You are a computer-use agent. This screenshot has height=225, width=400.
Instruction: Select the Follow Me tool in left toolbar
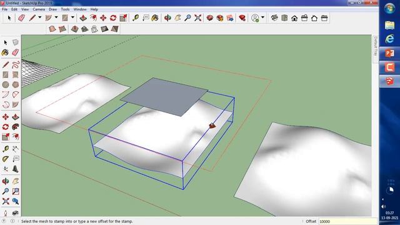(16, 127)
